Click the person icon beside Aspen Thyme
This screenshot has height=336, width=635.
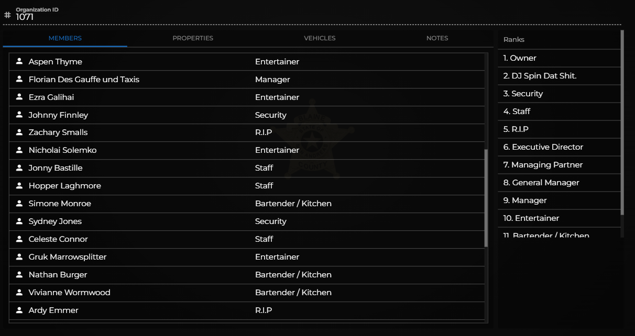tap(19, 61)
